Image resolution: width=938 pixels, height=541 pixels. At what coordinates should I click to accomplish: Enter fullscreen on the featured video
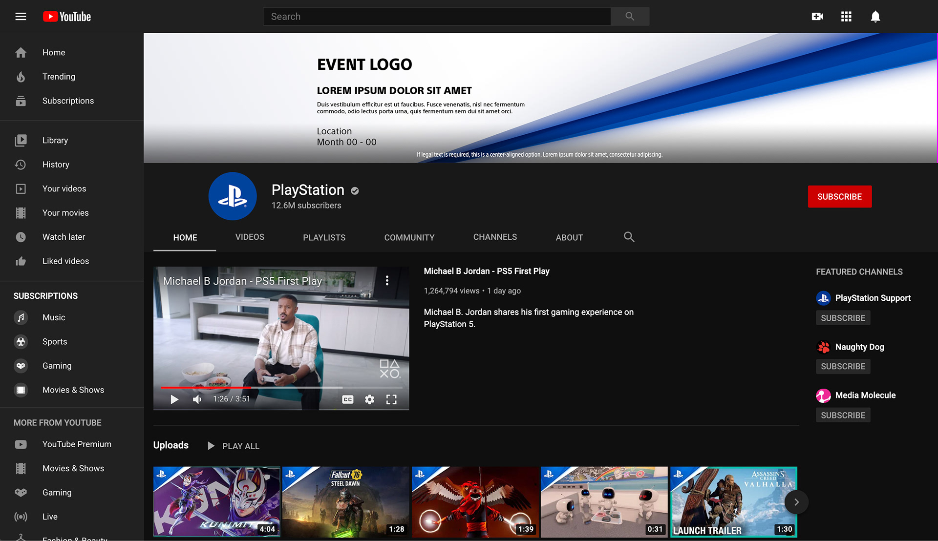[x=391, y=399]
